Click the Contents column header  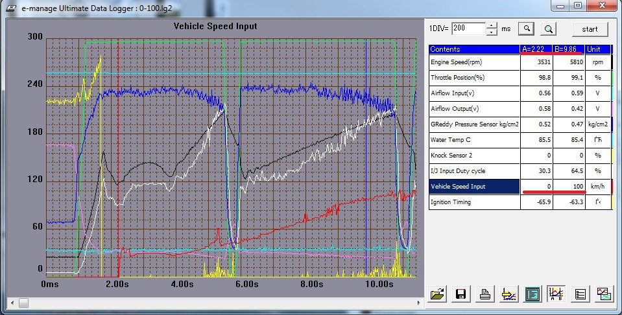click(474, 49)
